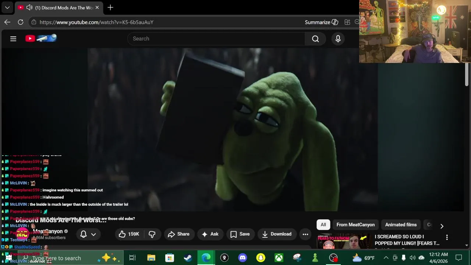Click Microsoft Edge icon in taskbar
Image resolution: width=471 pixels, height=265 pixels.
click(x=206, y=258)
